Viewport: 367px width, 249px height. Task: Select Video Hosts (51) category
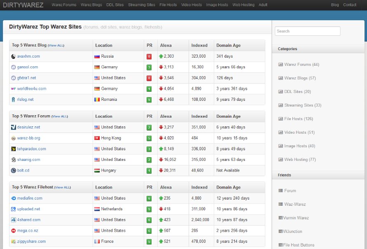299,133
